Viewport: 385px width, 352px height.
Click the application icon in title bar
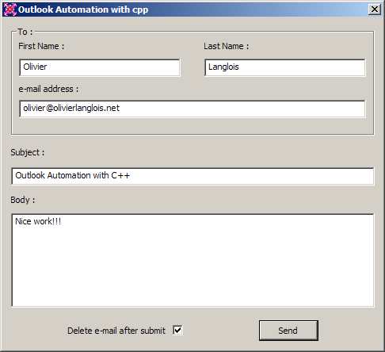[x=10, y=10]
